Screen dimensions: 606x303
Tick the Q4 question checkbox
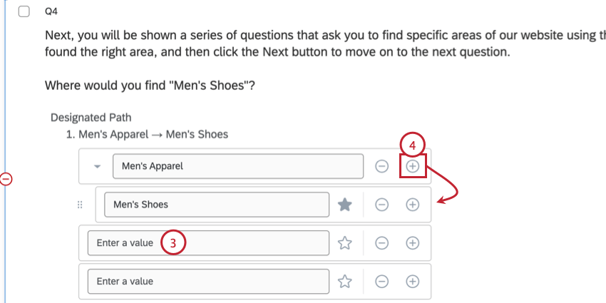point(24,11)
